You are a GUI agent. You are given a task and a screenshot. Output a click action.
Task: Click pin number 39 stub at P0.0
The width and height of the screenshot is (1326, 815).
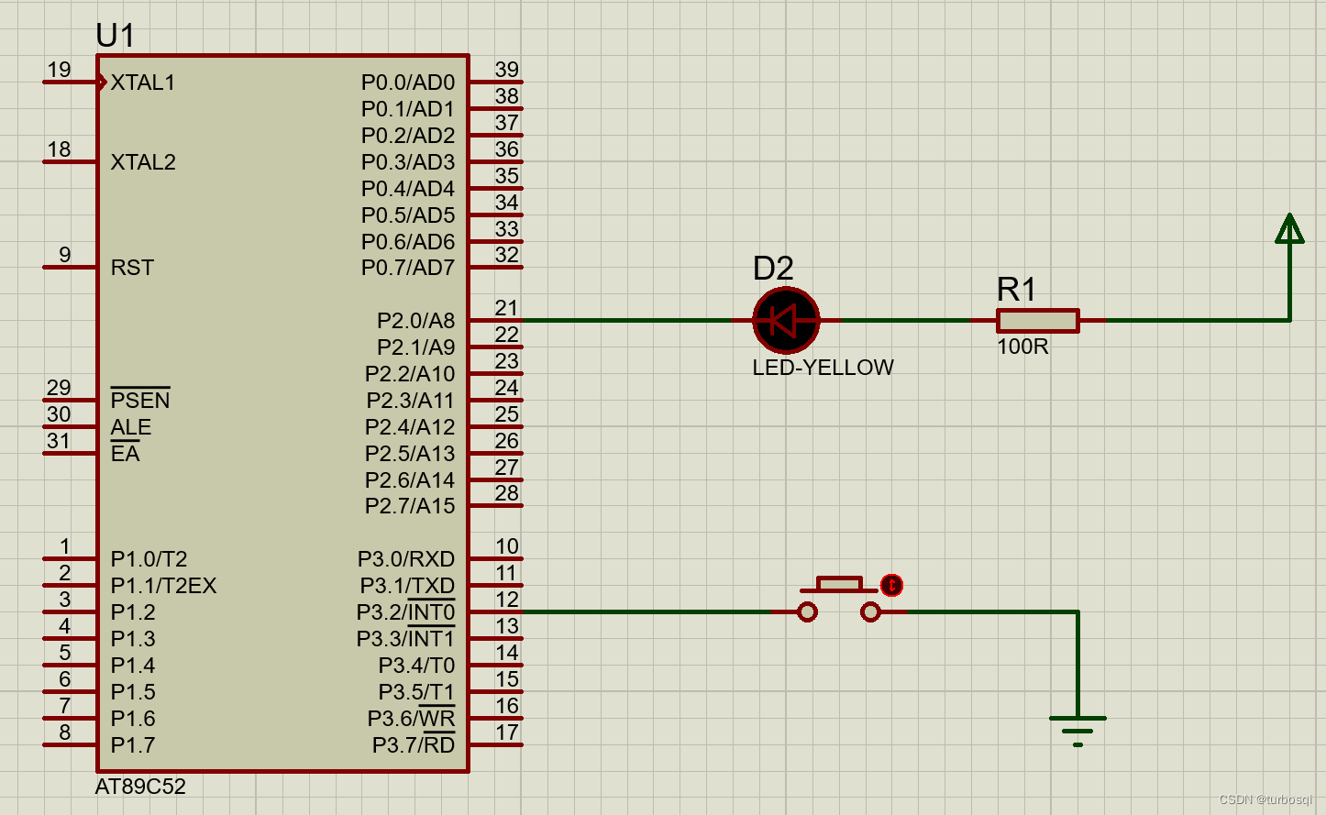[495, 83]
